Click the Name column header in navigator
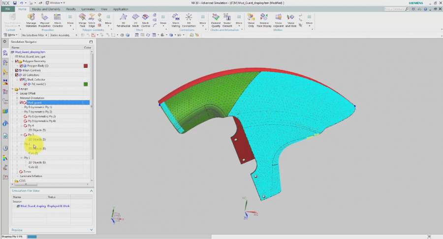Screen dimensions: 443x239 click(x=16, y=47)
